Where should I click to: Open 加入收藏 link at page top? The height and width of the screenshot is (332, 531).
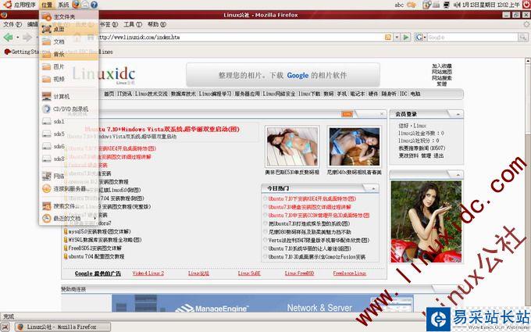[442, 66]
